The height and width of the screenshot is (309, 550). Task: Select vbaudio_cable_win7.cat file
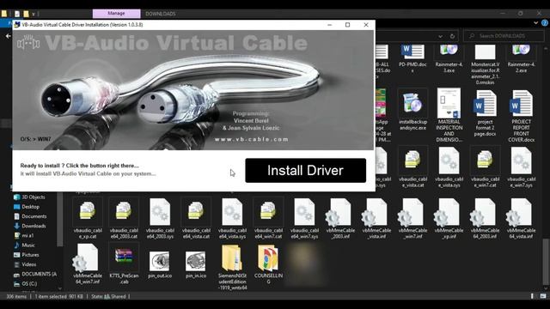(485, 167)
